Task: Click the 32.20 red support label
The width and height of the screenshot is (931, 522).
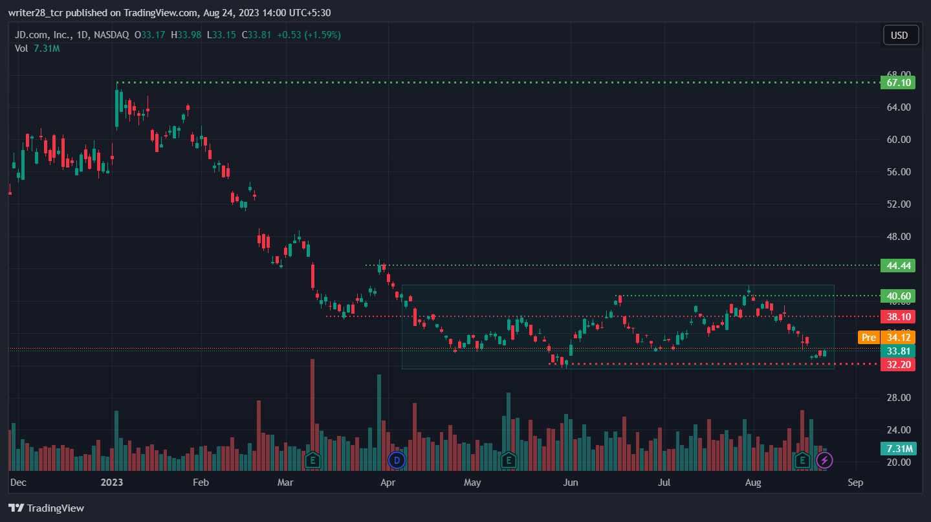Action: tap(899, 364)
